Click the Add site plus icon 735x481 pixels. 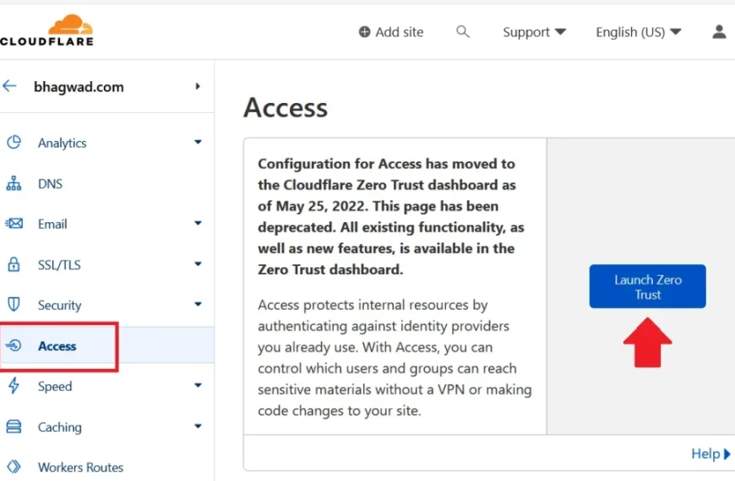(364, 32)
